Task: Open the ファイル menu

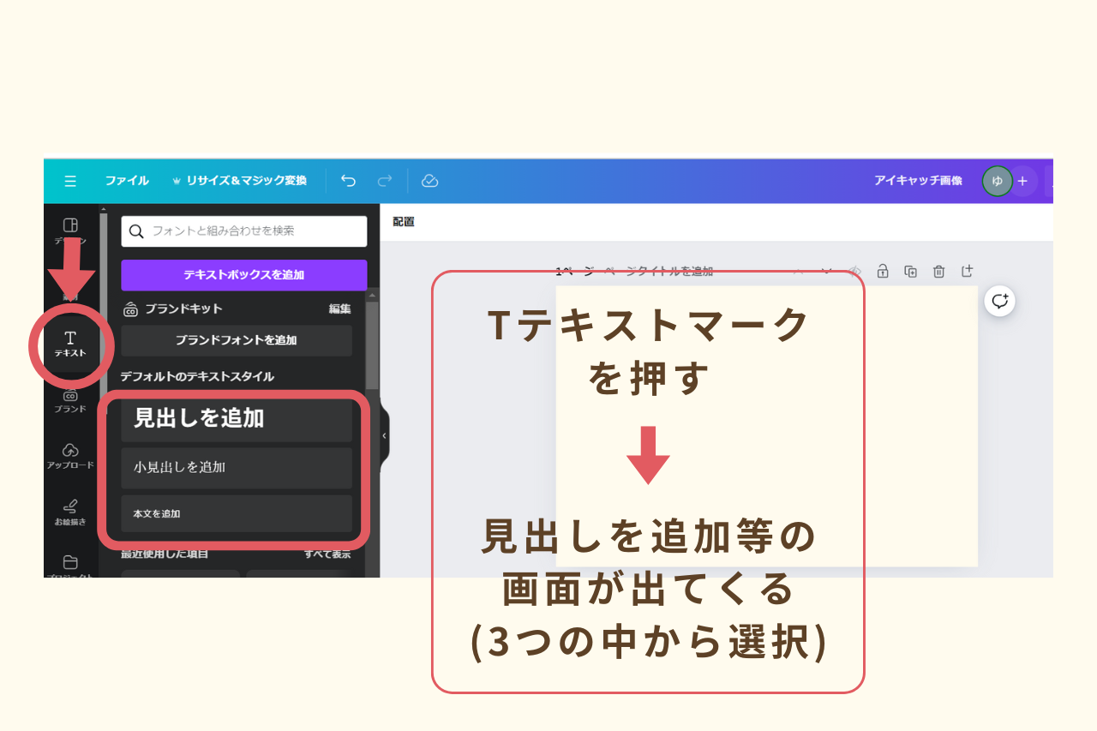Action: 127,181
